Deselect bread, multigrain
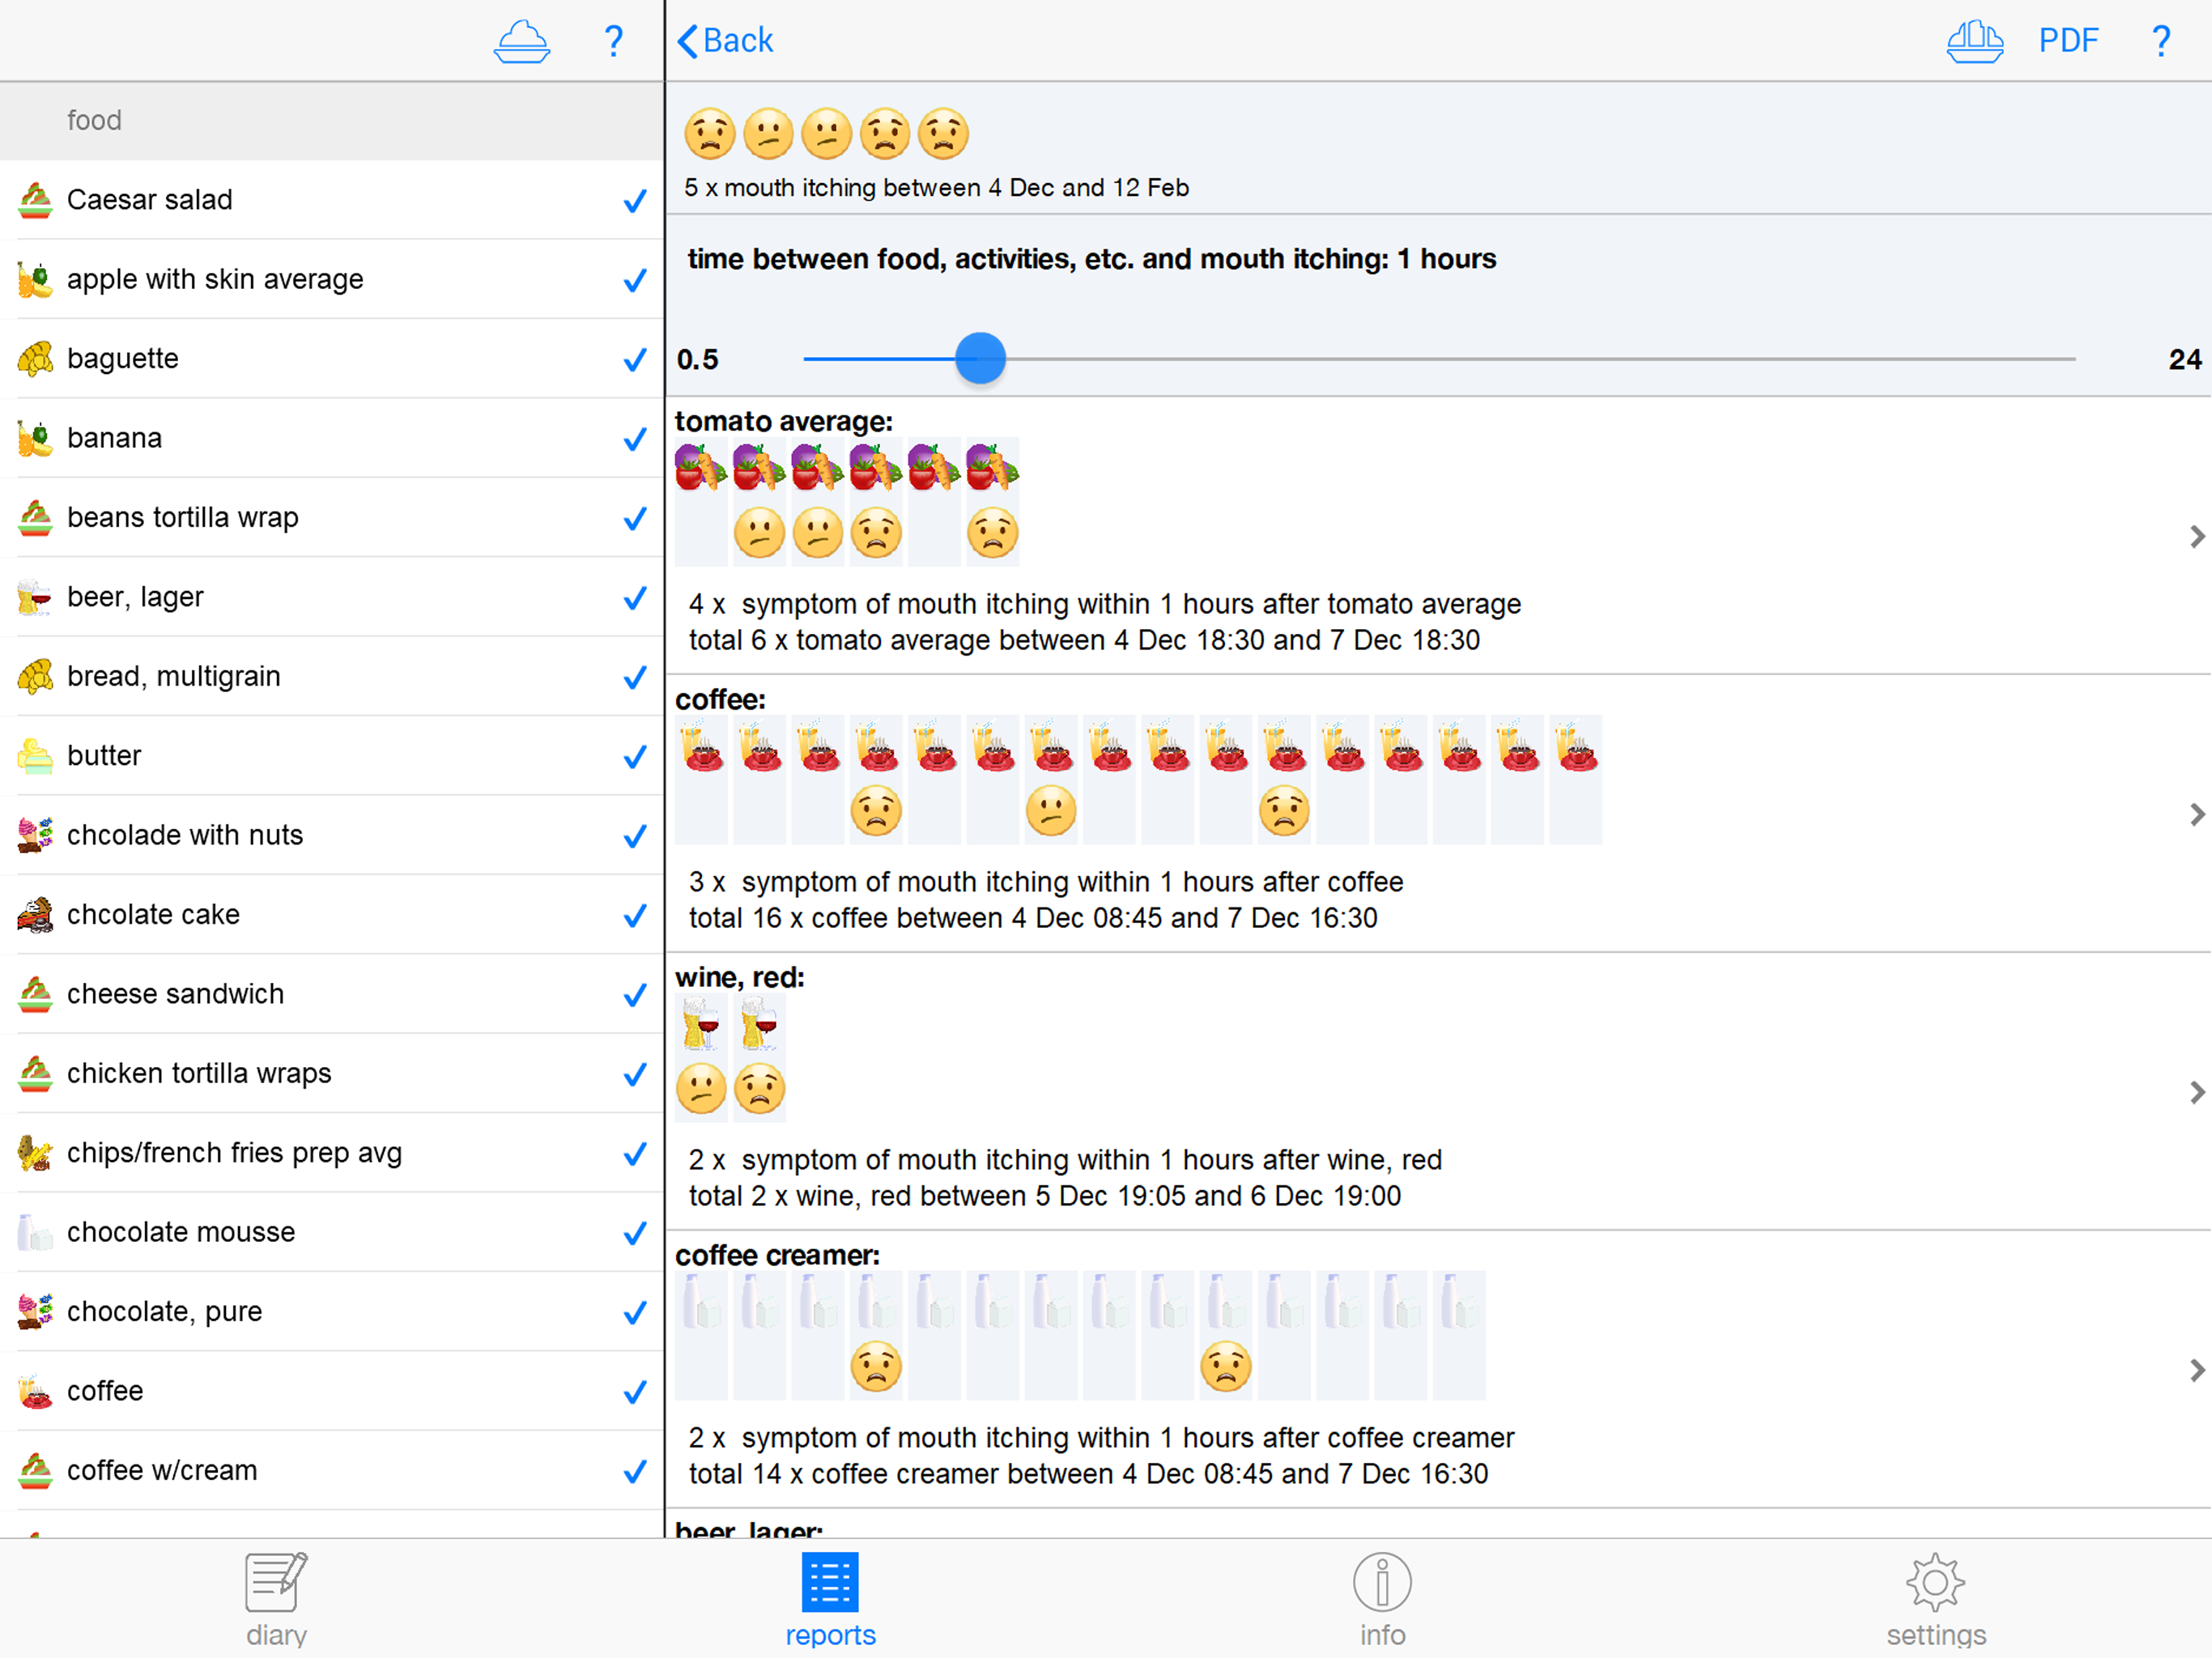 tap(635, 677)
